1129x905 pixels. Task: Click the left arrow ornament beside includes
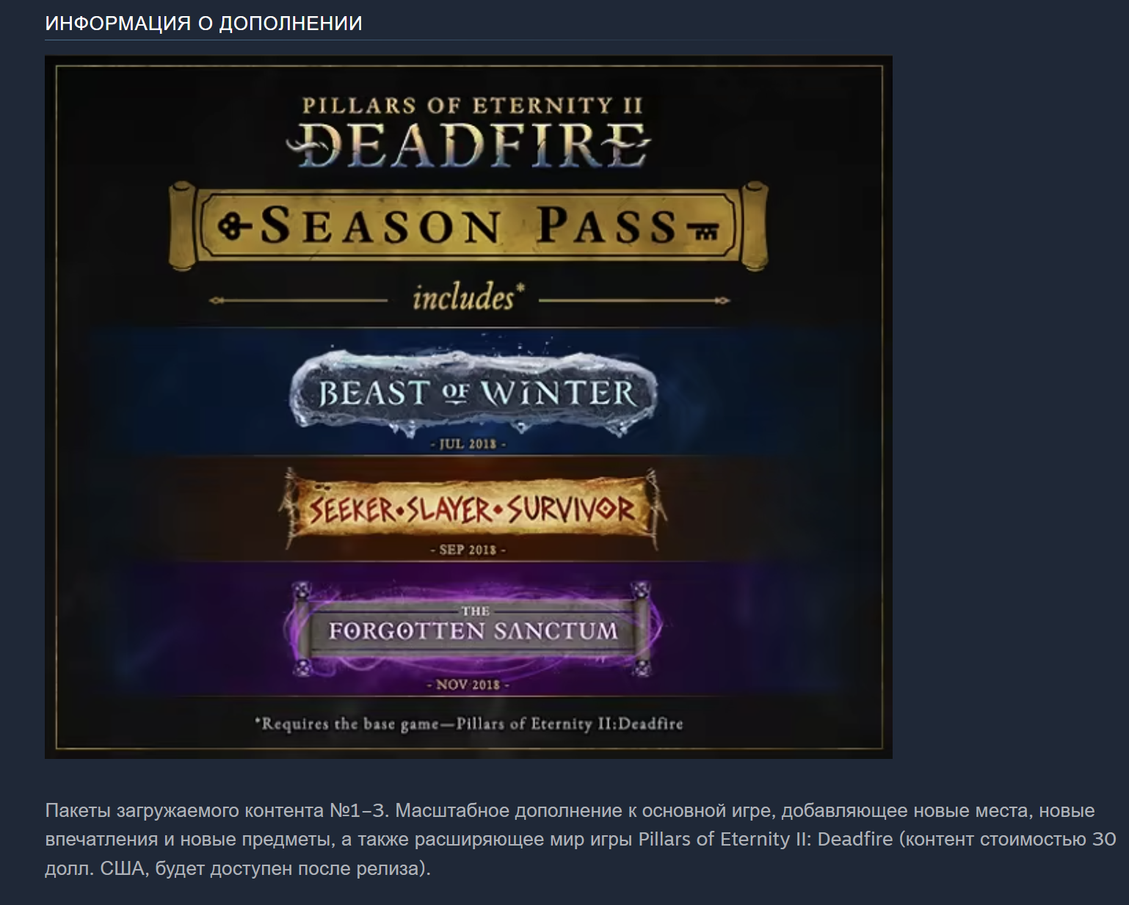pyautogui.click(x=298, y=300)
